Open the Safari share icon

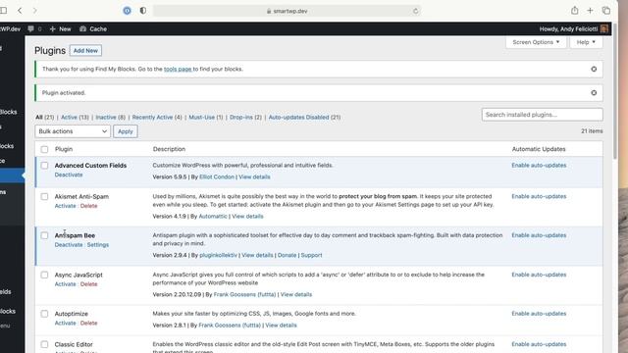coord(574,11)
